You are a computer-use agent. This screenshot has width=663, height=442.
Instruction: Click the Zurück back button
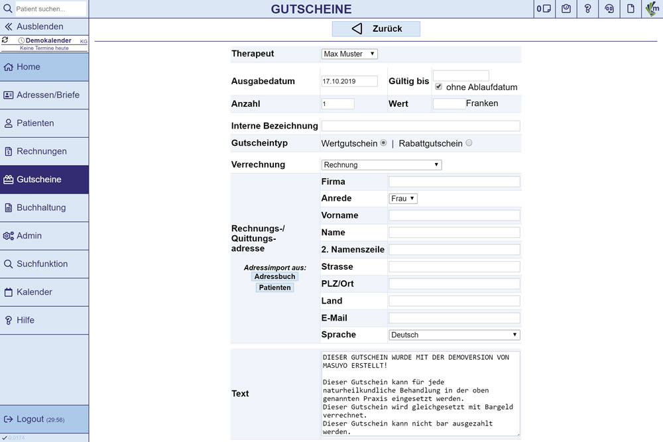376,28
